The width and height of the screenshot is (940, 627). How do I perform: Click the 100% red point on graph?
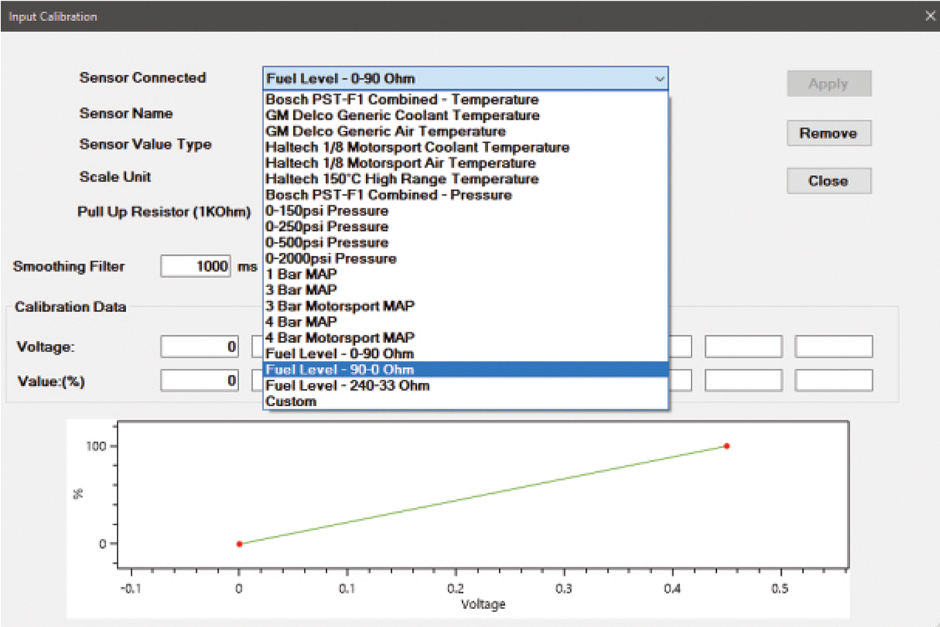(727, 446)
